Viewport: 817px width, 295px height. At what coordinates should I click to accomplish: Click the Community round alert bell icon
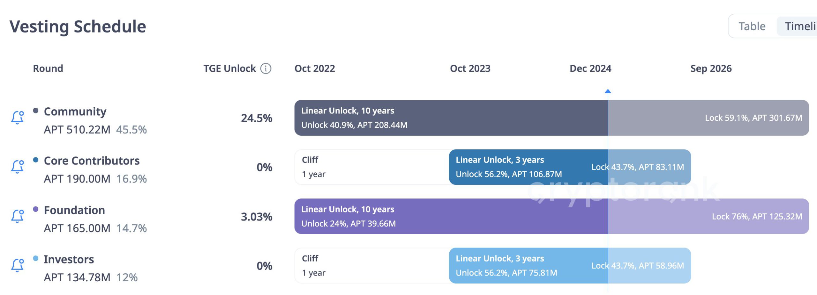(x=18, y=118)
